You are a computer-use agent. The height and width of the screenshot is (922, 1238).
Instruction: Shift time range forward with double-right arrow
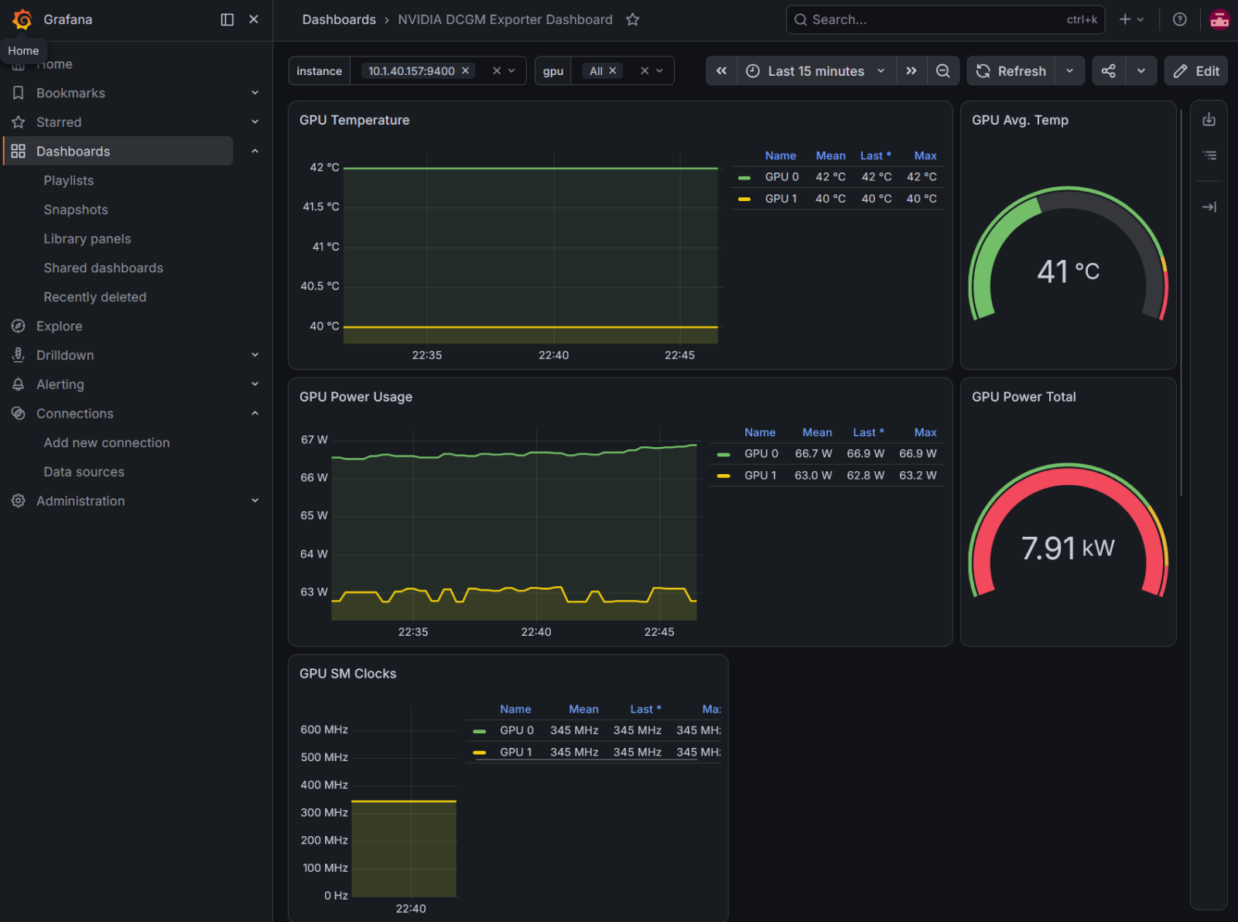(x=911, y=71)
